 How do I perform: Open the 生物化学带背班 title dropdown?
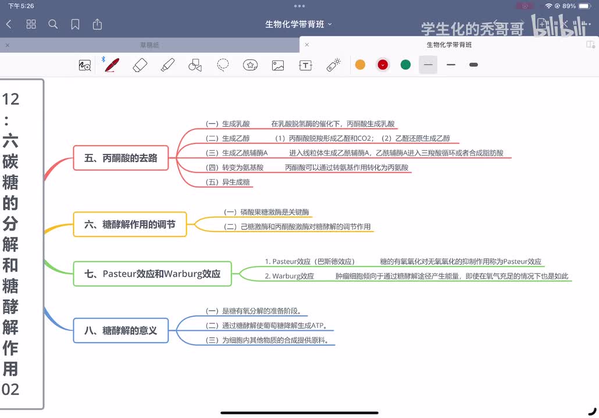point(299,24)
